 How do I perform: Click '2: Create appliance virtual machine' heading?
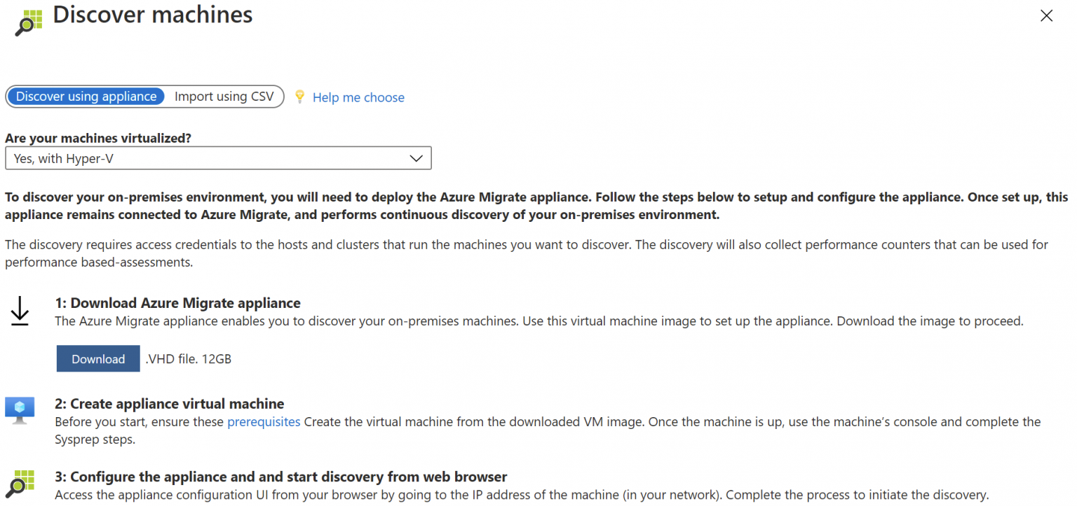(170, 404)
